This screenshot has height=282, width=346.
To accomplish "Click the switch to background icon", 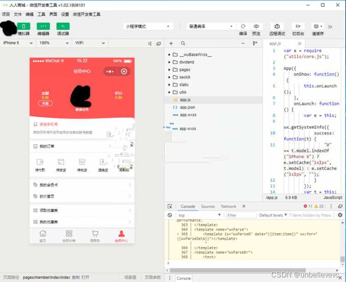I will click(x=298, y=26).
